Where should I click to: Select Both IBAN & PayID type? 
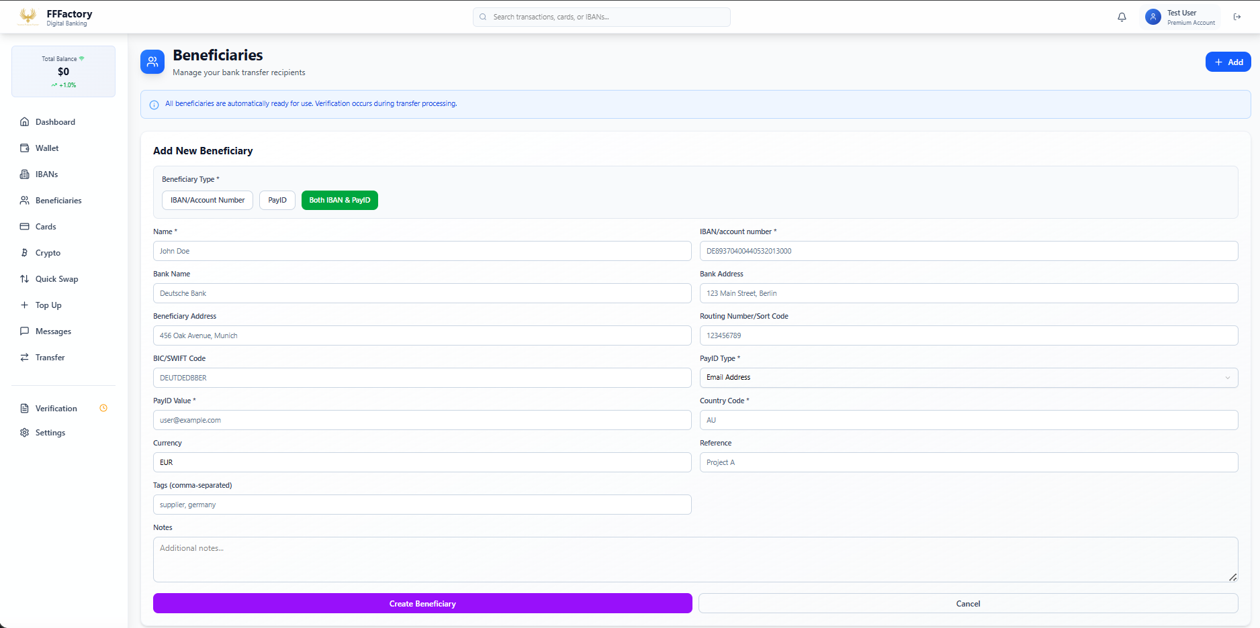pos(339,200)
